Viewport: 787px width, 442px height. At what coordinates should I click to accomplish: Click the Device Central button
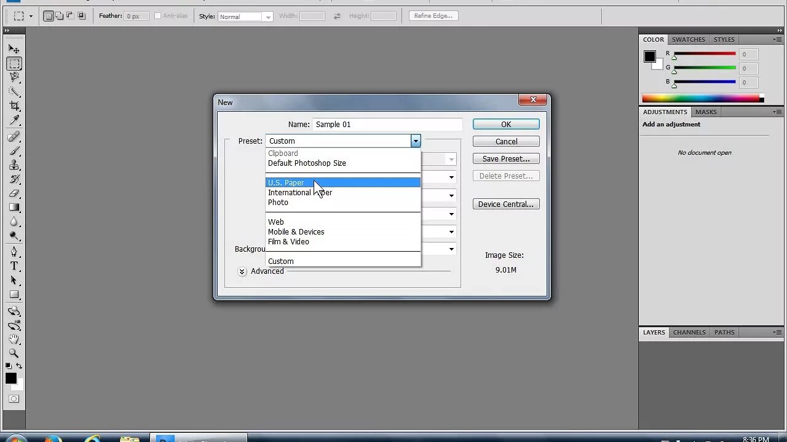[506, 204]
